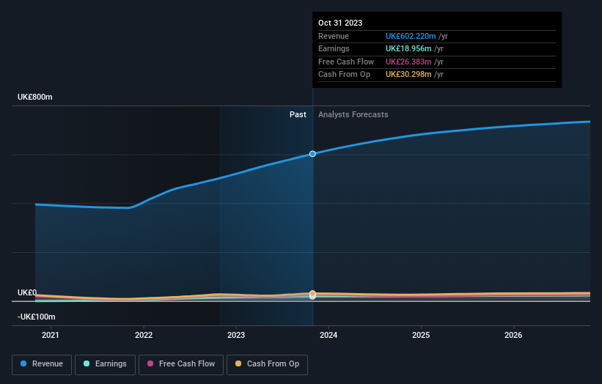
Task: Click the -UK£100m y-axis label
Action: click(37, 317)
